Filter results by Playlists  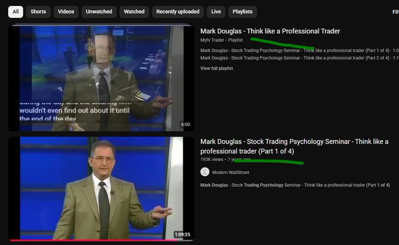(242, 12)
